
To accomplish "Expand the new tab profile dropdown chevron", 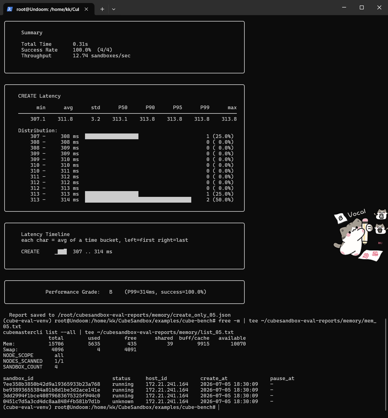I will (x=114, y=9).
